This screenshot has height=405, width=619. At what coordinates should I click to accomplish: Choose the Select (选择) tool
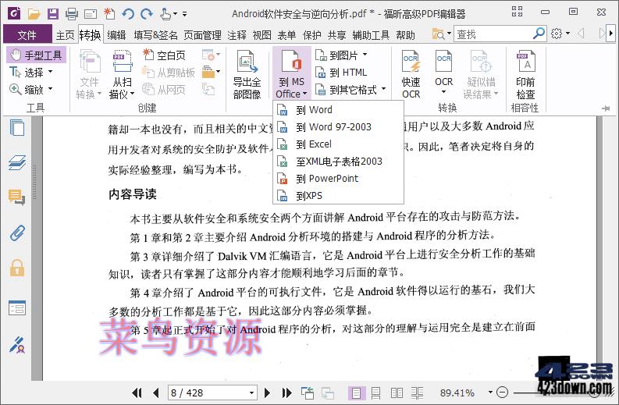click(x=31, y=73)
